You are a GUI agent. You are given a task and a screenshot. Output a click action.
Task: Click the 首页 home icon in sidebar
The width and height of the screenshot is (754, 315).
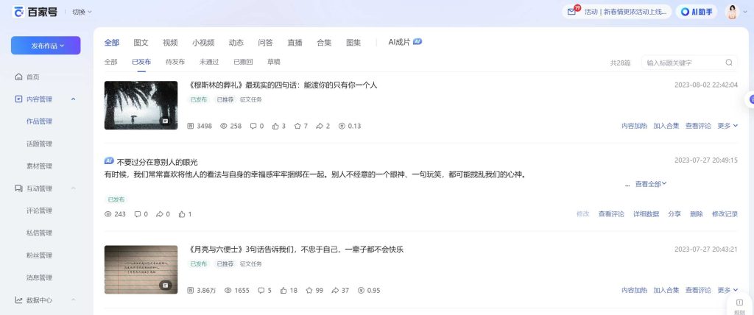18,77
